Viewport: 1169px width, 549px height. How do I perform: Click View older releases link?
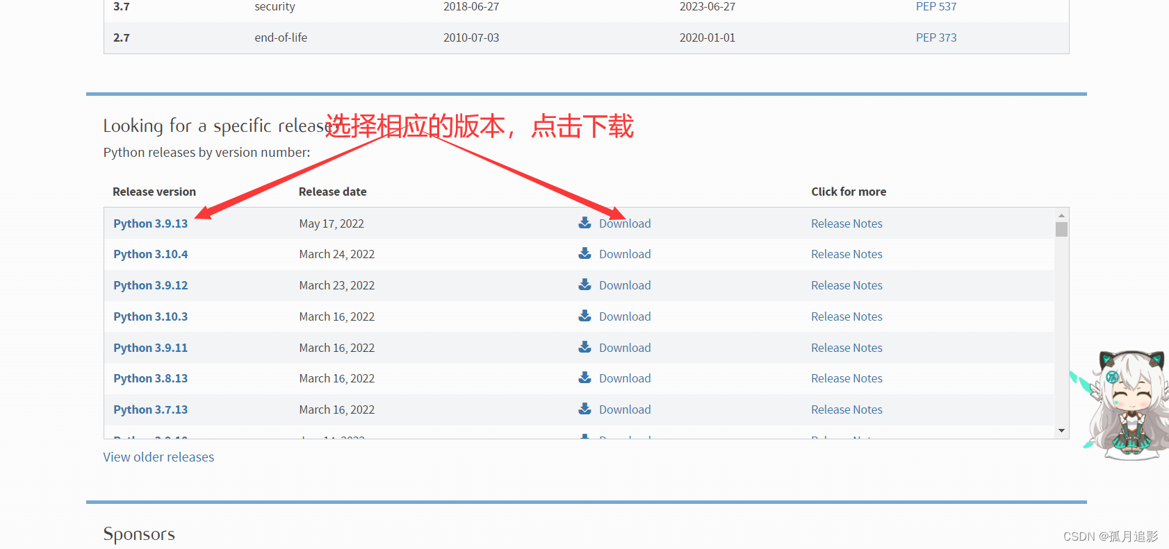click(158, 457)
